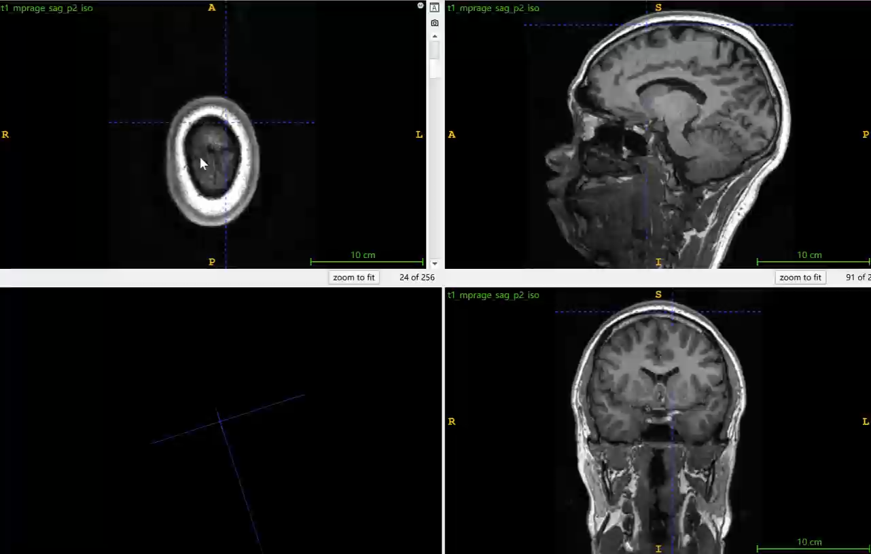Click zoom to fit under axial view

353,277
